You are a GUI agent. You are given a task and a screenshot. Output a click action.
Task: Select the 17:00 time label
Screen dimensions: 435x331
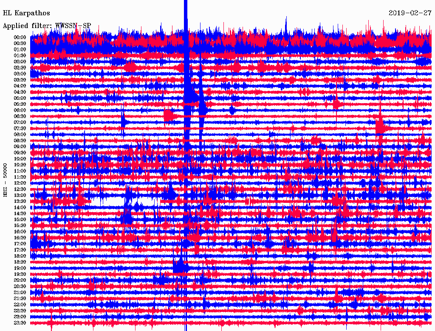tap(20, 244)
